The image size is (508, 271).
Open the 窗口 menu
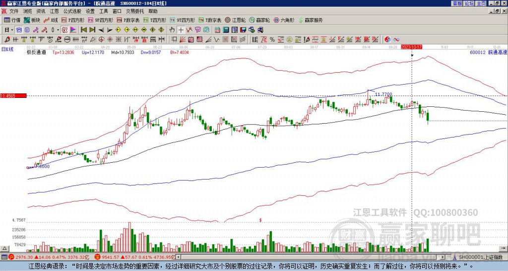click(117, 11)
